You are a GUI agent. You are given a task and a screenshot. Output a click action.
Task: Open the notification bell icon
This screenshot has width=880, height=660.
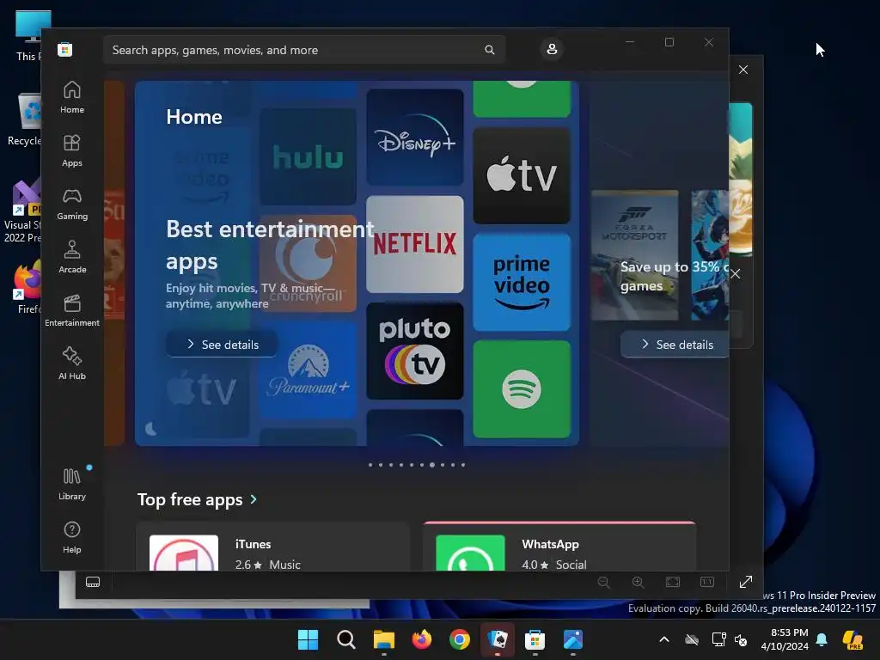(x=822, y=639)
